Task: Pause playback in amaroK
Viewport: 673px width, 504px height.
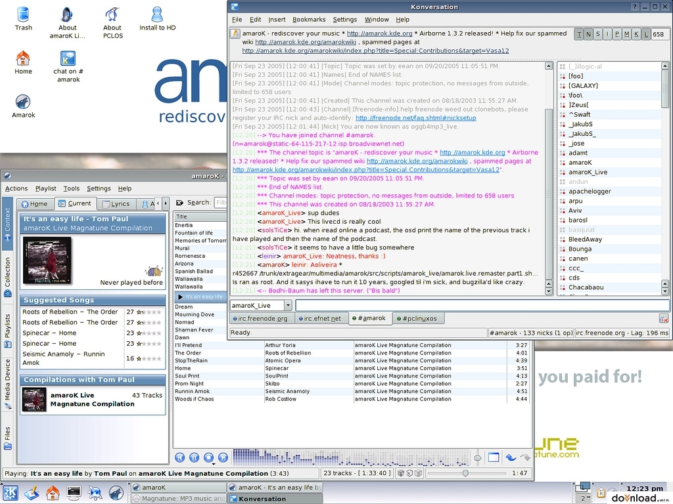Action: pyautogui.click(x=194, y=457)
